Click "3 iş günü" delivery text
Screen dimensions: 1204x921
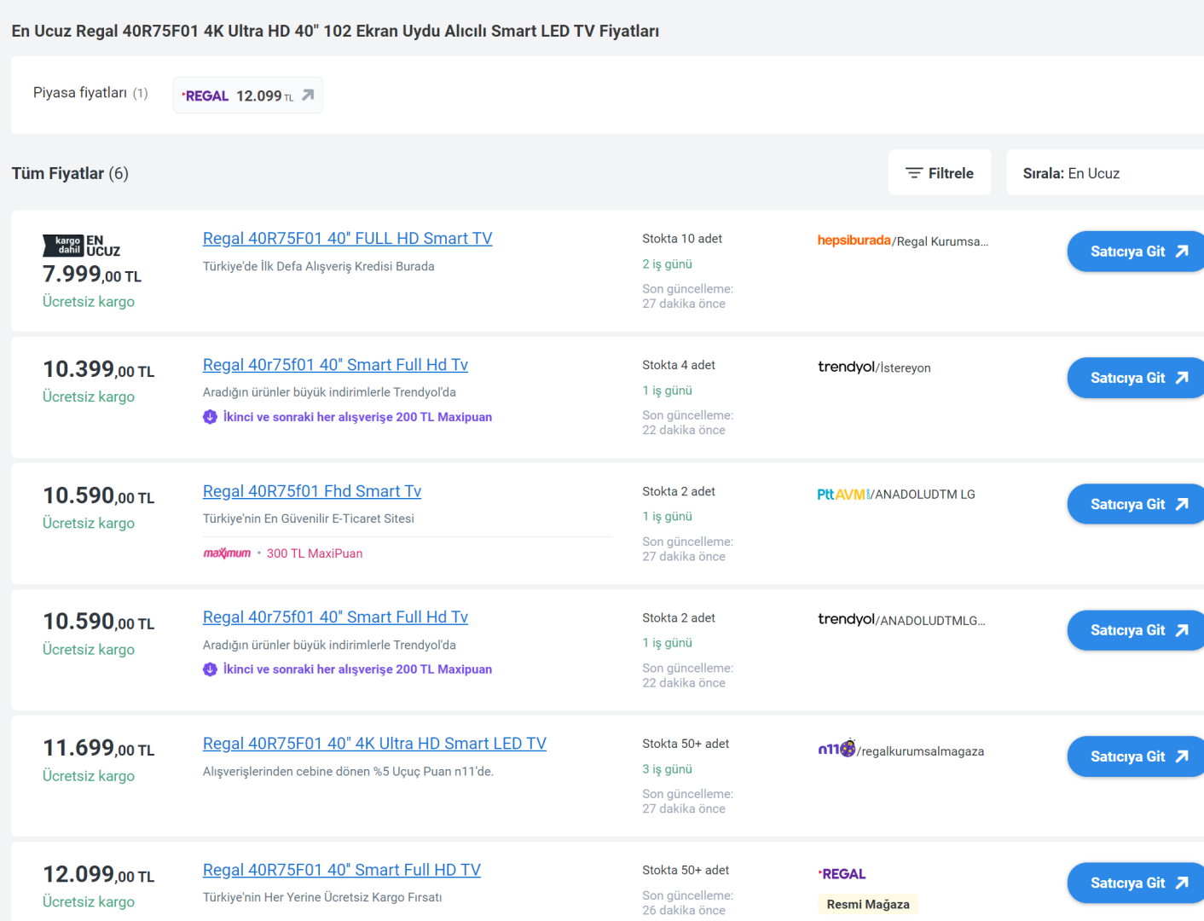(667, 769)
